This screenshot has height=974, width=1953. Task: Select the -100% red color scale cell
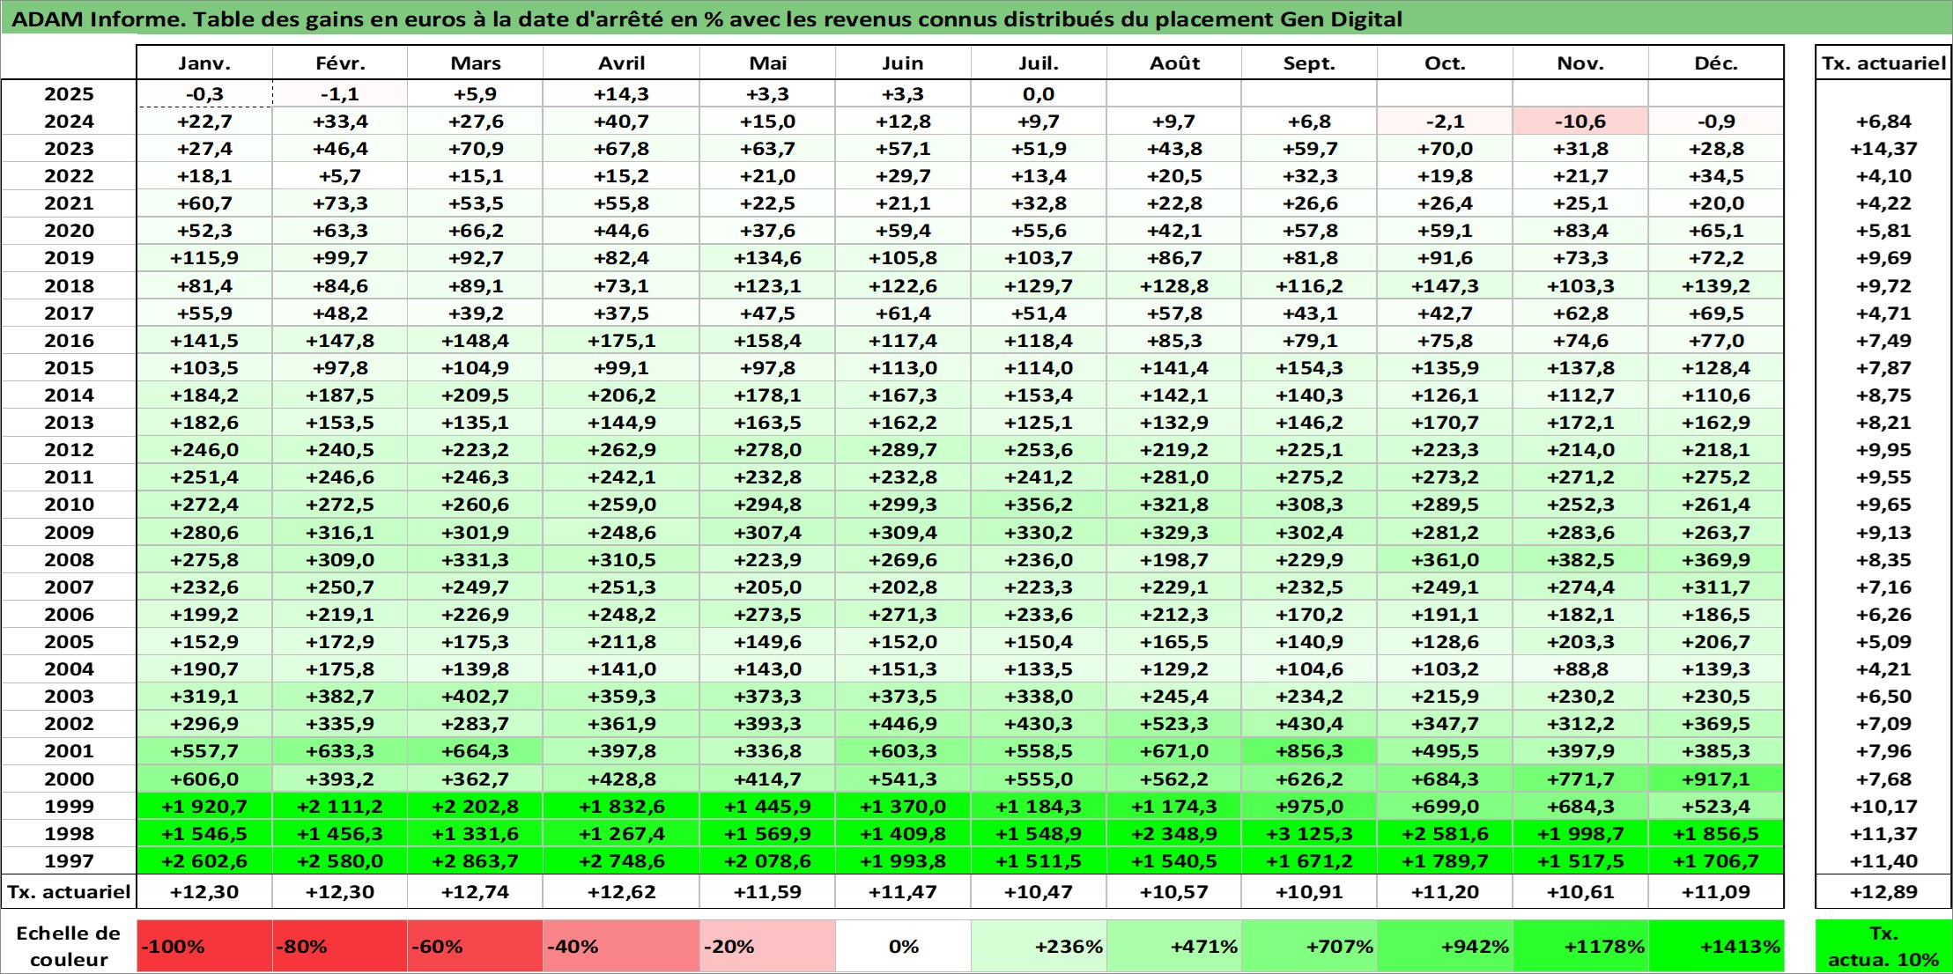[204, 947]
